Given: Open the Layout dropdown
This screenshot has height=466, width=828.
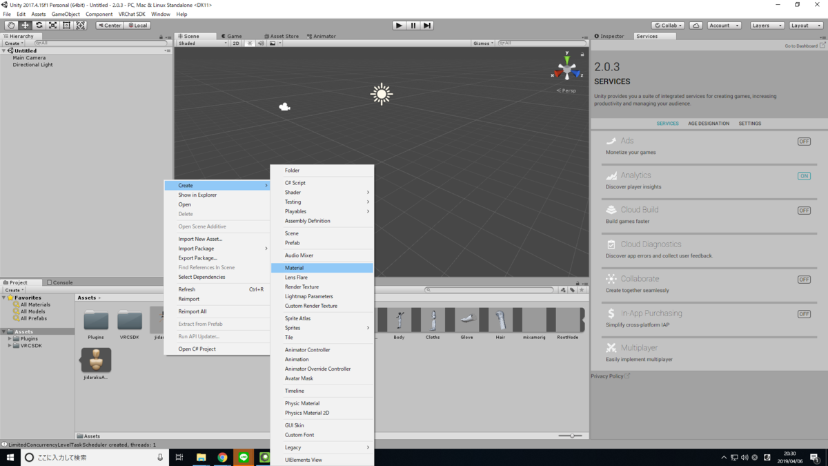Looking at the screenshot, I should (806, 26).
